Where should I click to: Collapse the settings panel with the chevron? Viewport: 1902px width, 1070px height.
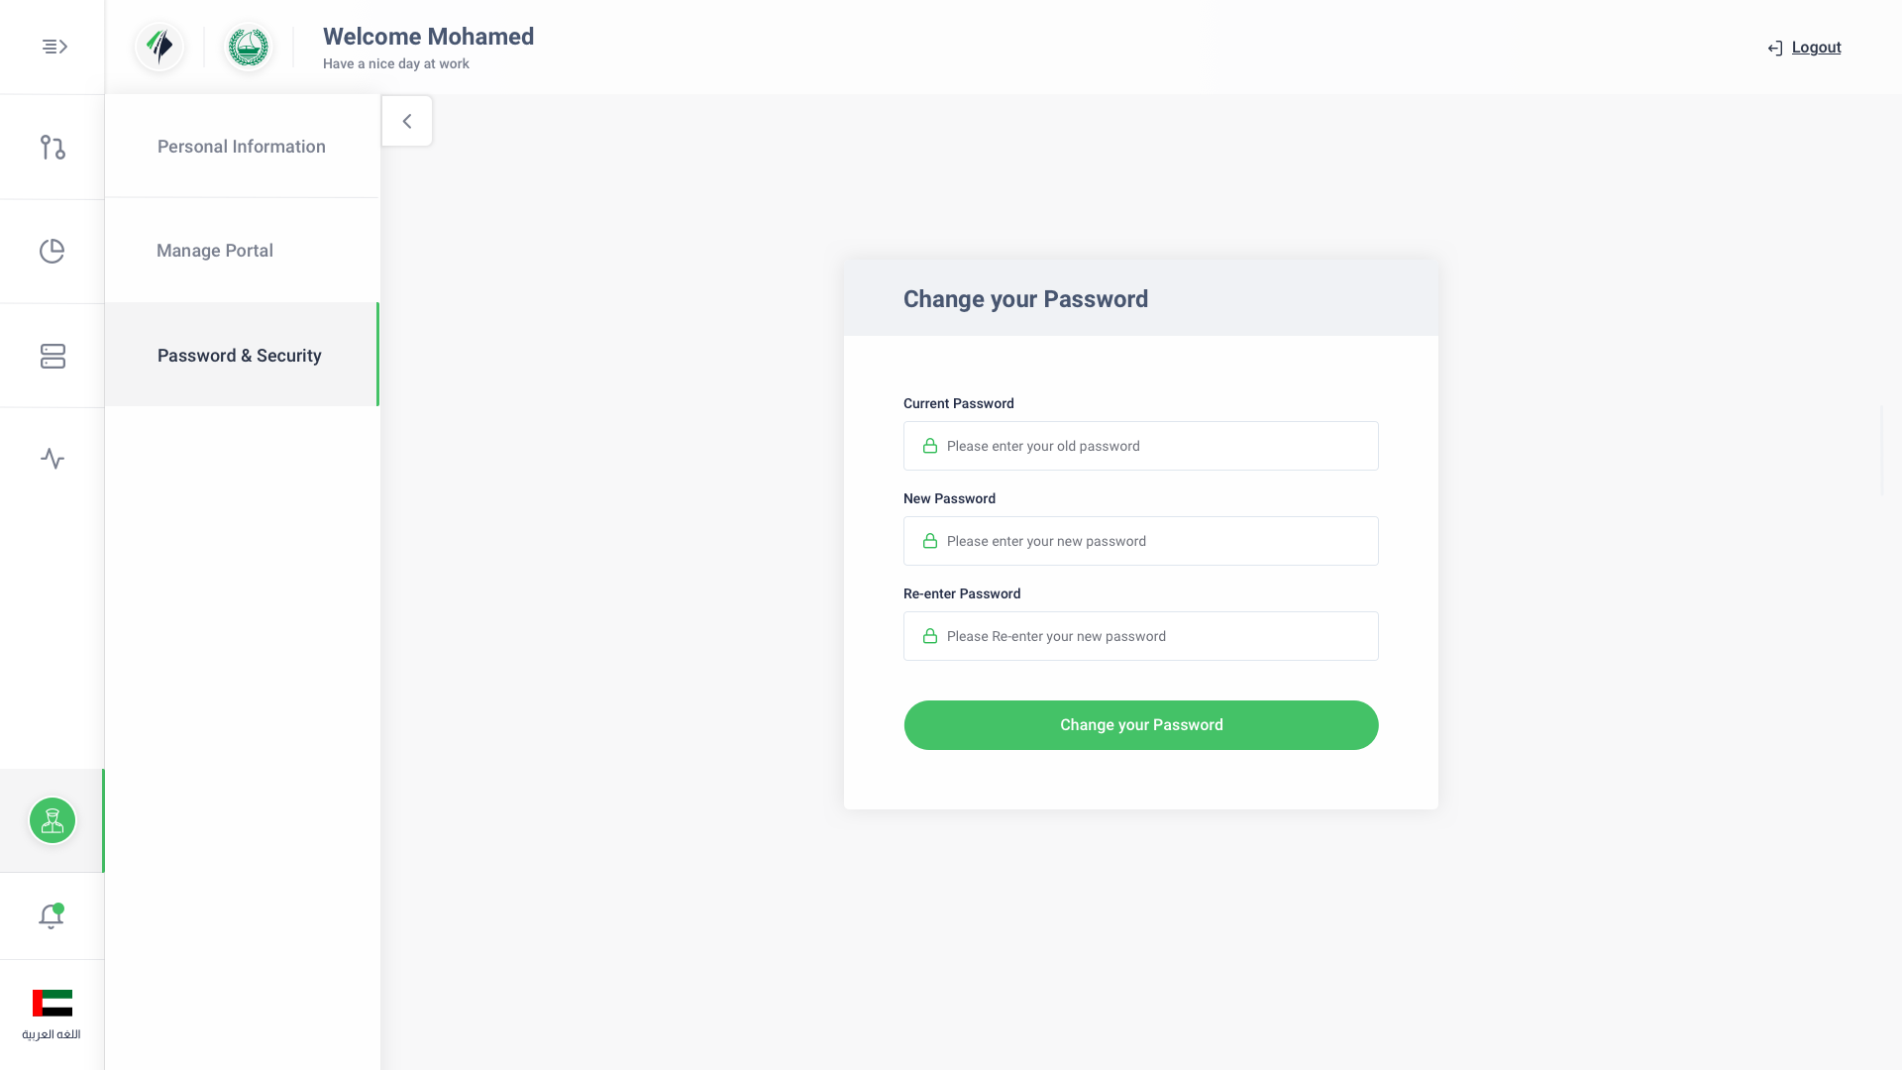pos(407,121)
